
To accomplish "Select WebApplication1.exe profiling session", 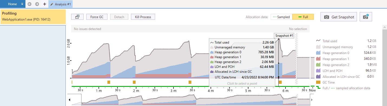I will click(x=33, y=16).
